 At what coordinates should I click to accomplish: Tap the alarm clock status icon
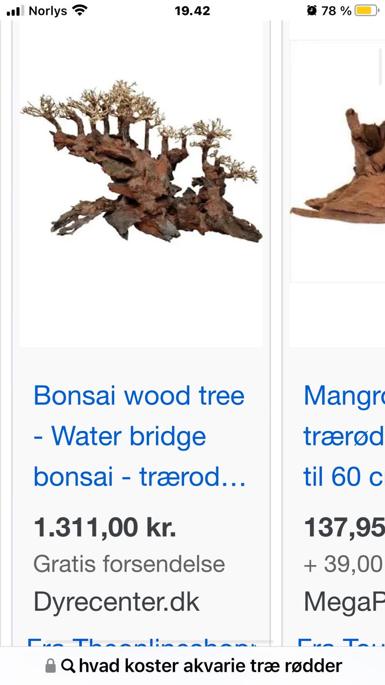click(312, 10)
